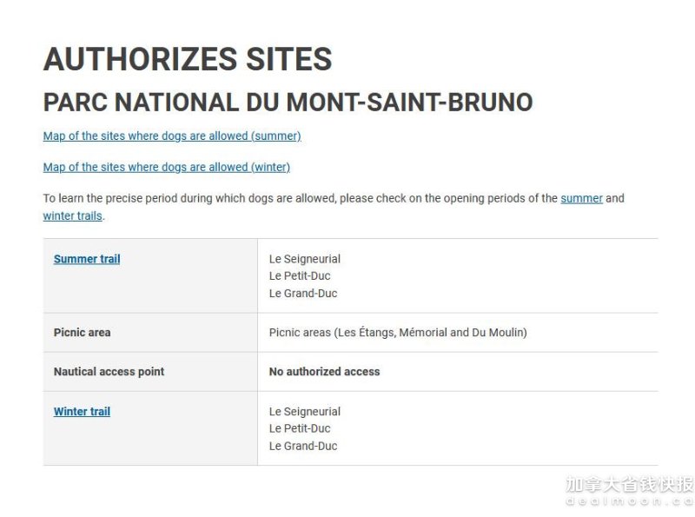Click Le Grand-Duc under Winter trail
This screenshot has width=695, height=517.
point(303,446)
